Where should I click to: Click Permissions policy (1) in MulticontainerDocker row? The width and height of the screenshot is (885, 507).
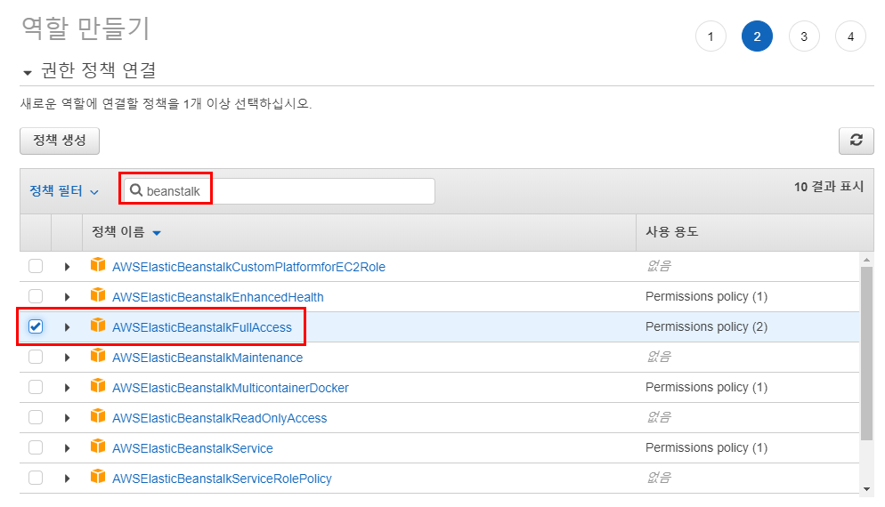point(706,387)
